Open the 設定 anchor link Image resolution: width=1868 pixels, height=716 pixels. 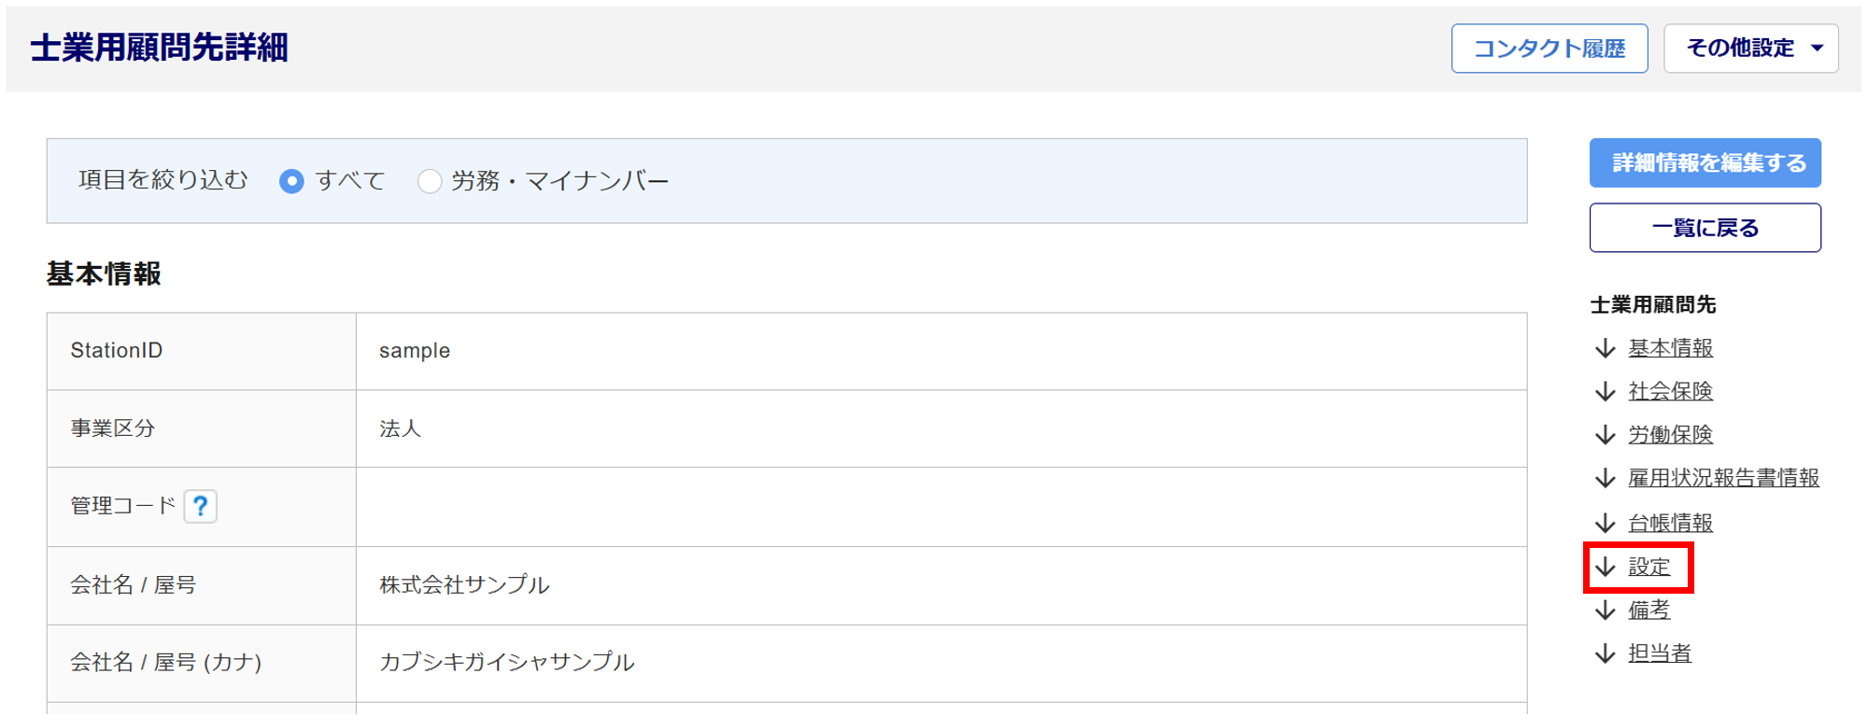tap(1649, 567)
